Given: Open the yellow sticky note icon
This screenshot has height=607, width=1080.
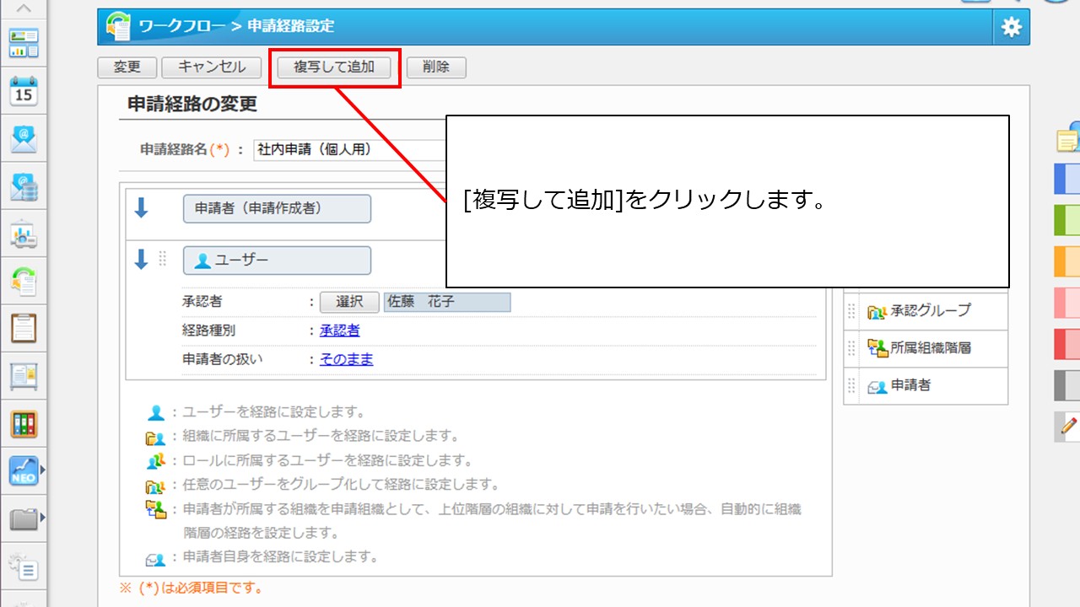Looking at the screenshot, I should [1068, 137].
